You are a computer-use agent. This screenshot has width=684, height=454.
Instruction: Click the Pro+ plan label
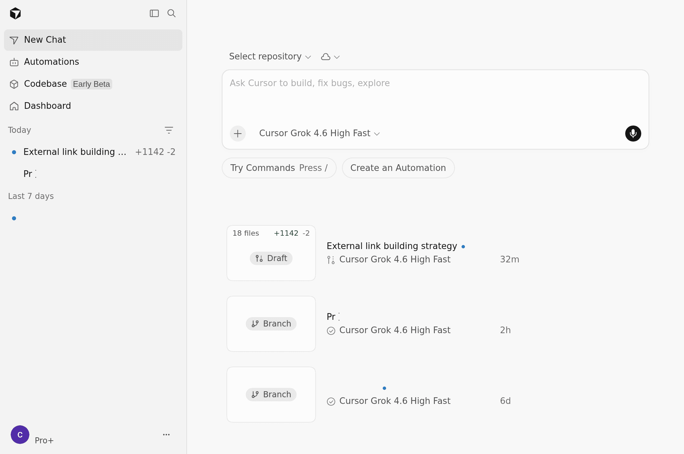point(44,441)
